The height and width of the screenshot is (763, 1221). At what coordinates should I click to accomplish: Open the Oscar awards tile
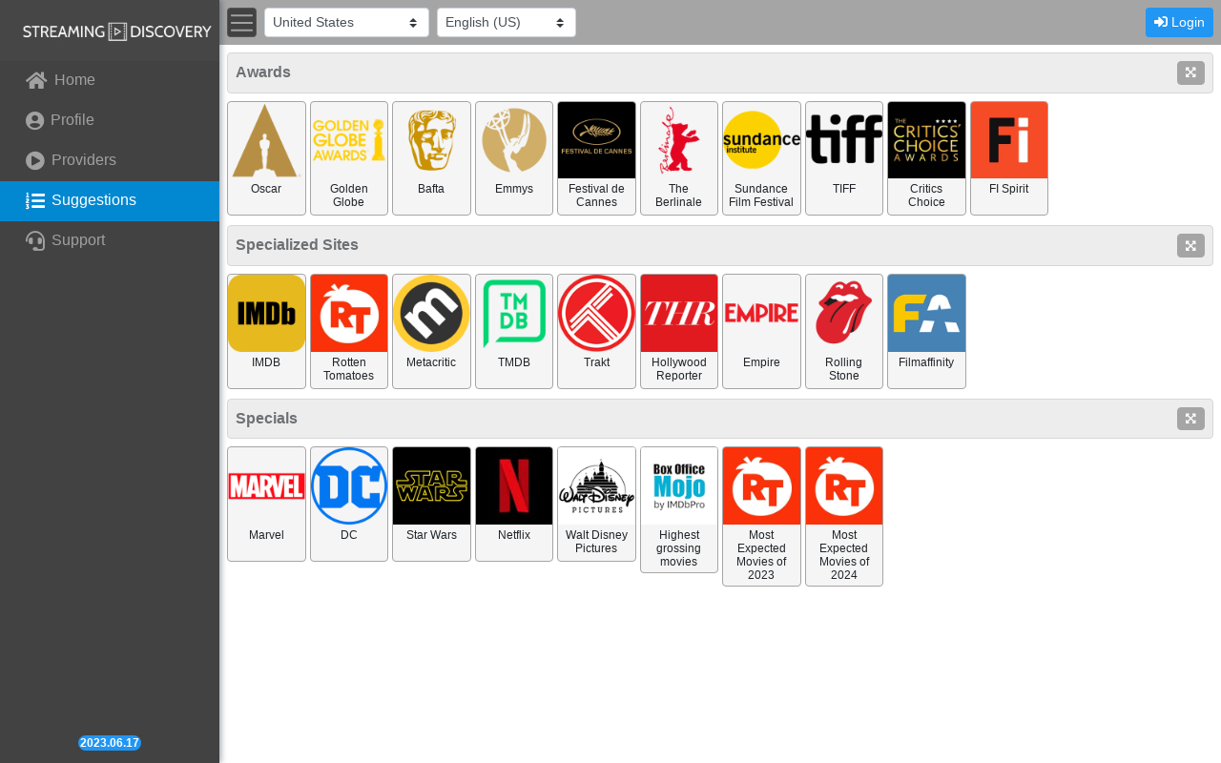tap(266, 158)
